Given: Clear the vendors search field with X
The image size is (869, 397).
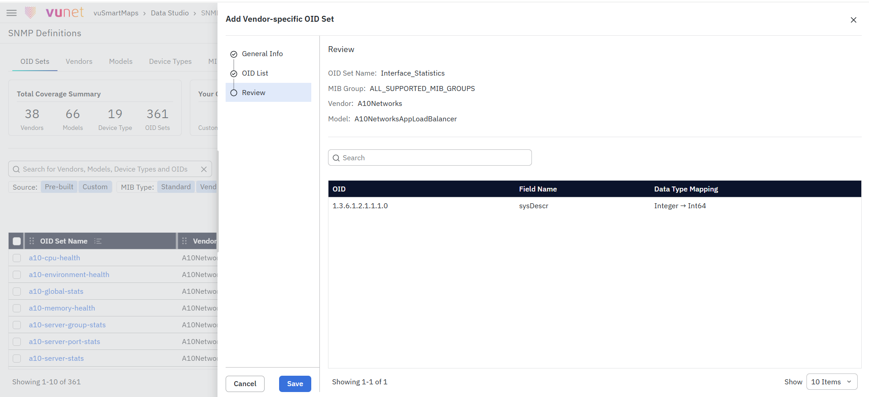Looking at the screenshot, I should tap(204, 169).
